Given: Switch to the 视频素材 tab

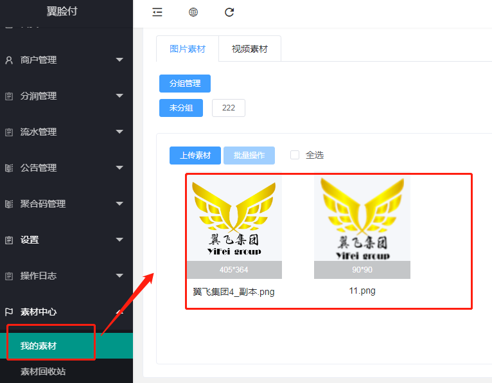Looking at the screenshot, I should [x=250, y=49].
